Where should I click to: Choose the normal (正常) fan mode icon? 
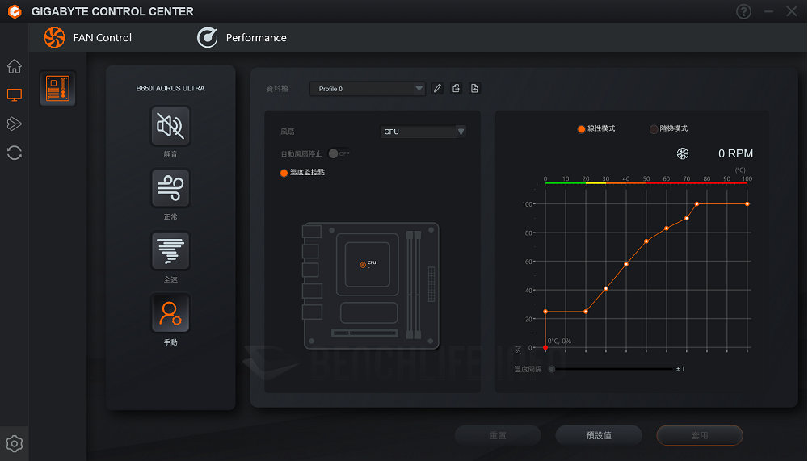tap(170, 188)
